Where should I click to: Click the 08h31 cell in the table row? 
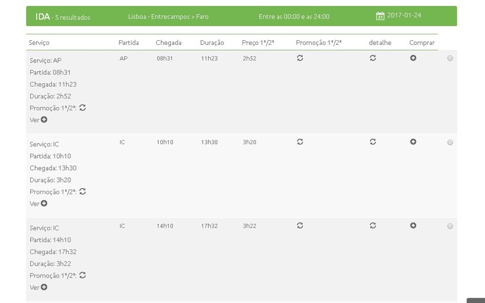point(164,58)
